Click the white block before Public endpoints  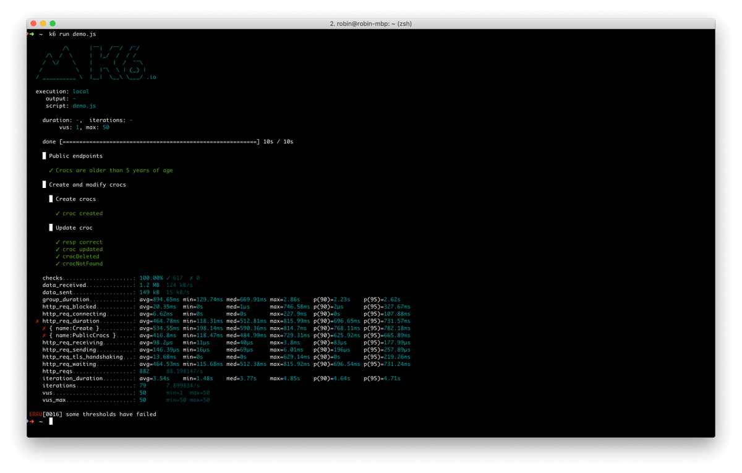click(x=45, y=156)
